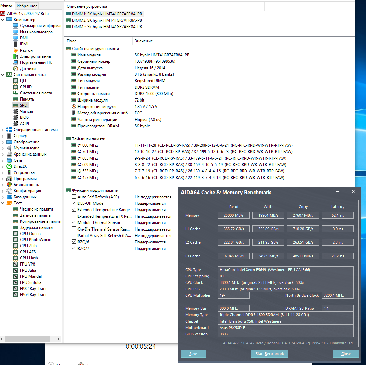Select the Конфигурация gear icon
Image resolution: width=366 pixels, height=365 pixels.
coord(9,191)
